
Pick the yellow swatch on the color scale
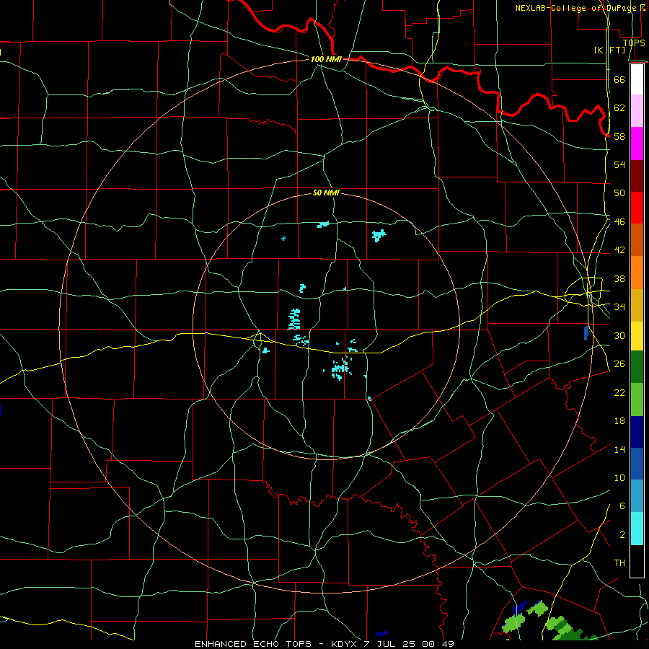[637, 335]
